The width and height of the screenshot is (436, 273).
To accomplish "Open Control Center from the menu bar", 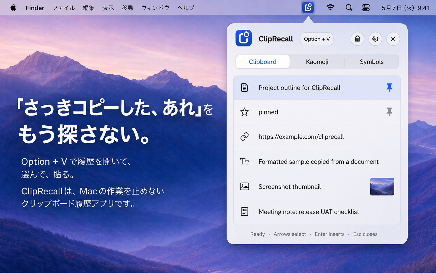I will 366,8.
